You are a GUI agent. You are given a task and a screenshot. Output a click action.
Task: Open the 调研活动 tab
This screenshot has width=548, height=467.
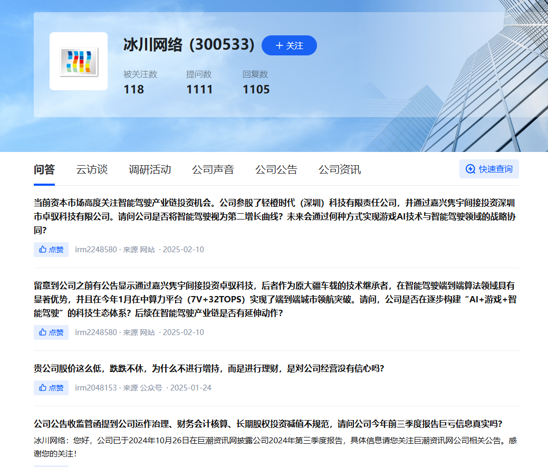(150, 169)
